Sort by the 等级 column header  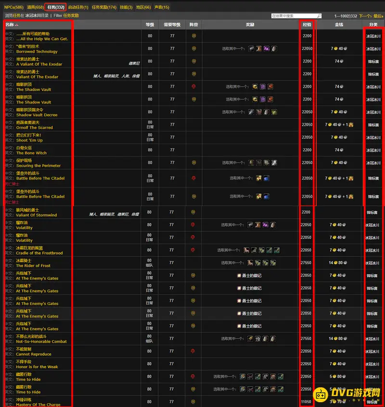(150, 25)
